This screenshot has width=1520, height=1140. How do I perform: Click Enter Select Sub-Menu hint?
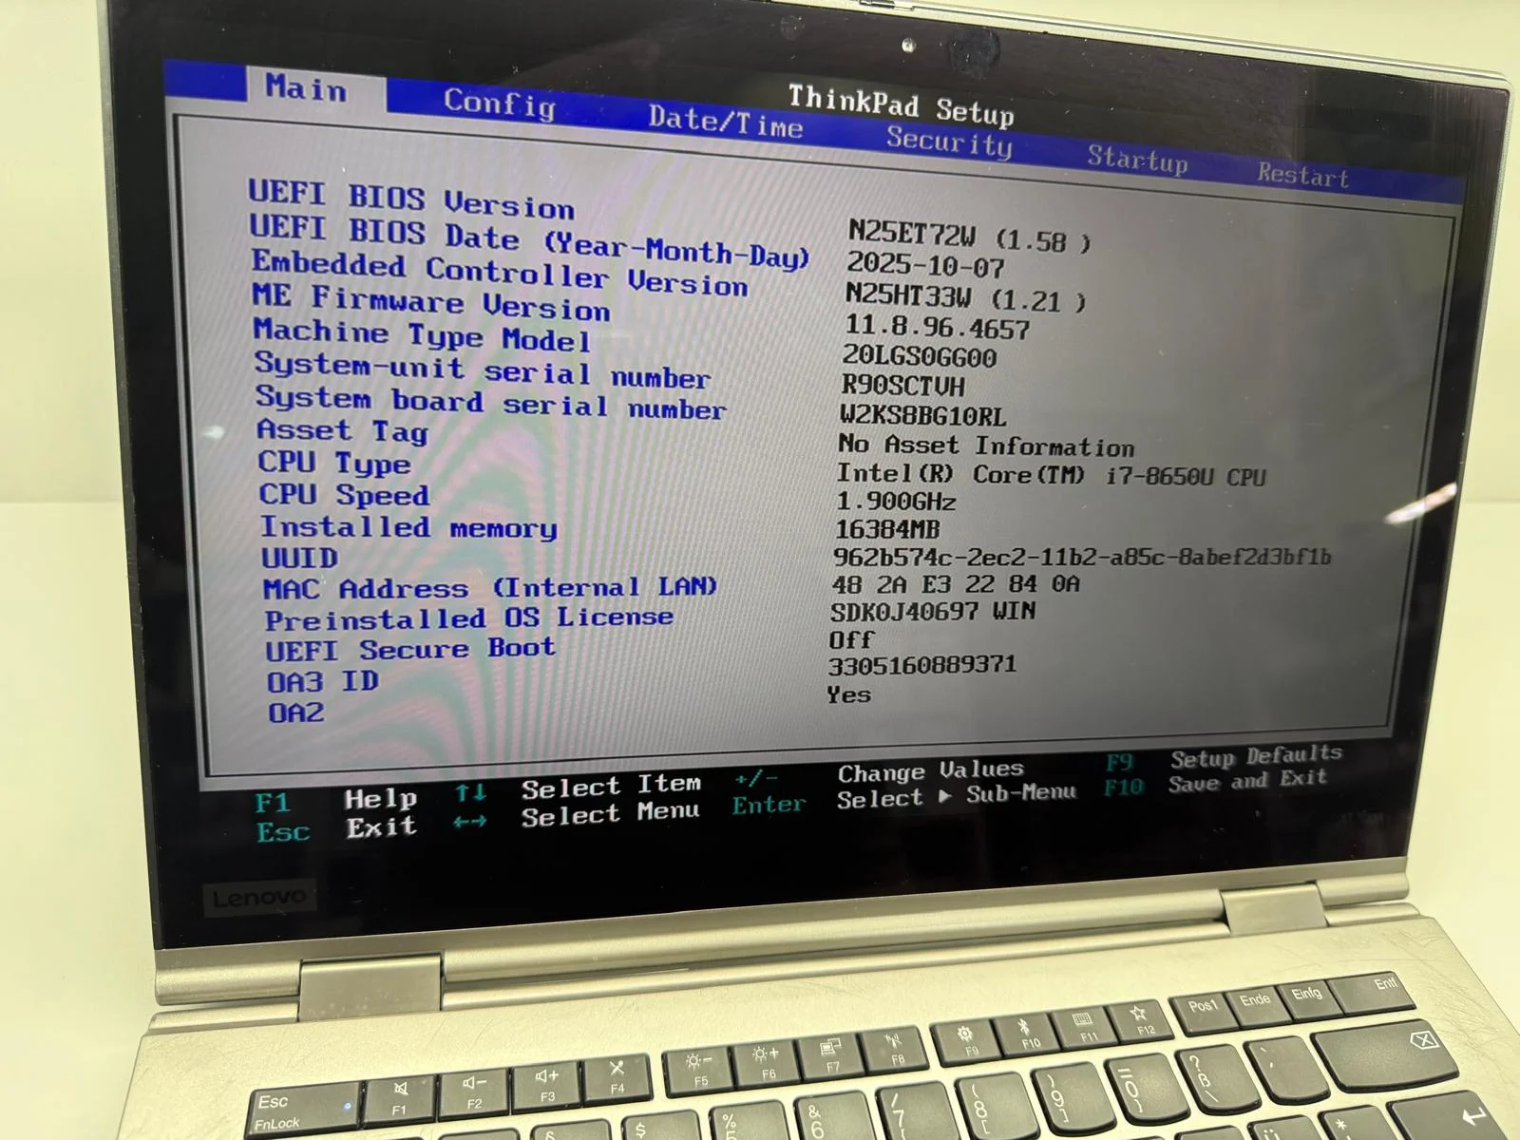904,799
